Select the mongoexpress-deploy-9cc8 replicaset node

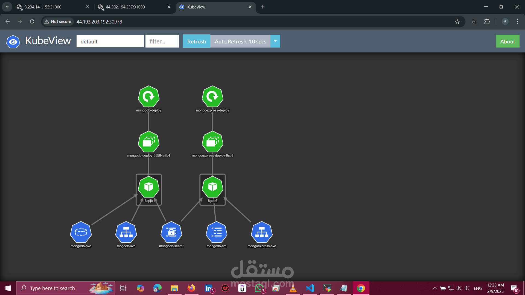(x=212, y=142)
